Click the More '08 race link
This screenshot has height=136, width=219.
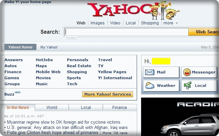(115, 133)
